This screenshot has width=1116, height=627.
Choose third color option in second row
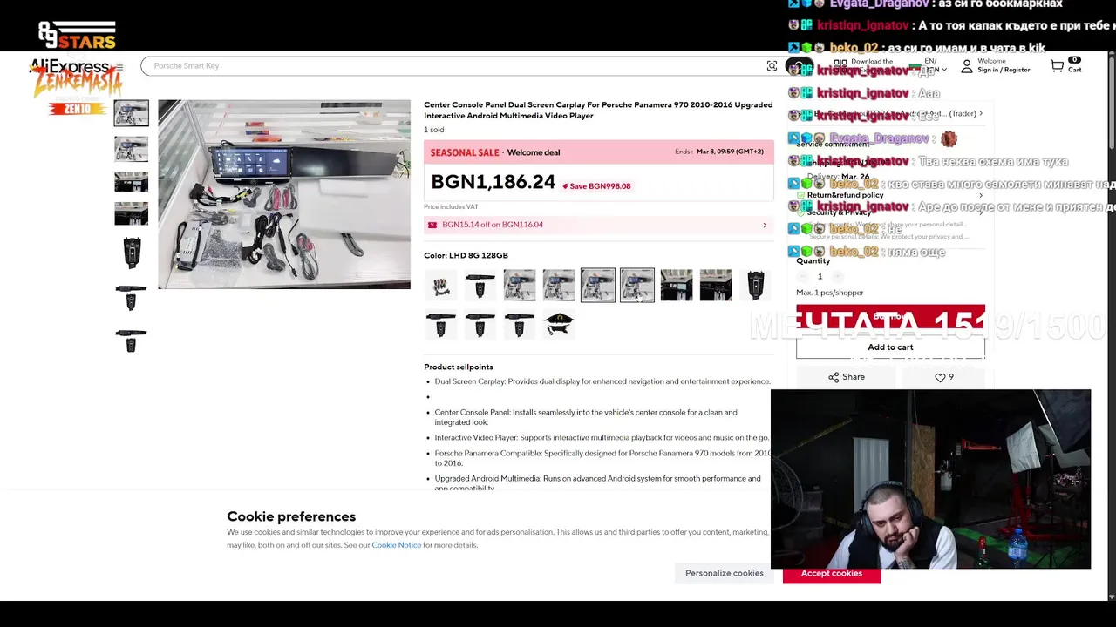coord(520,324)
